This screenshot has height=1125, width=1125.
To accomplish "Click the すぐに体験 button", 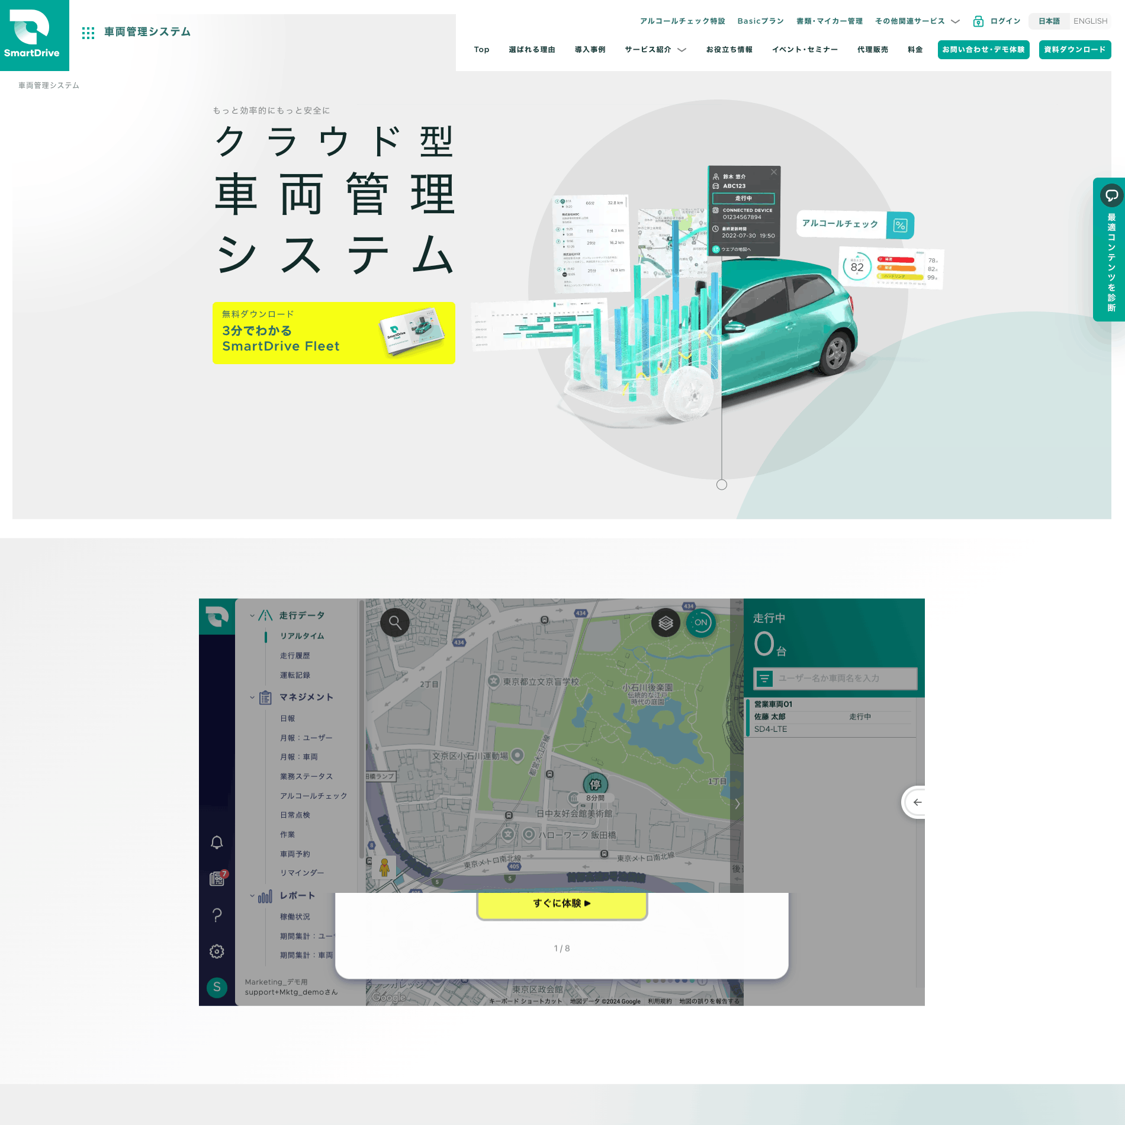I will click(561, 904).
